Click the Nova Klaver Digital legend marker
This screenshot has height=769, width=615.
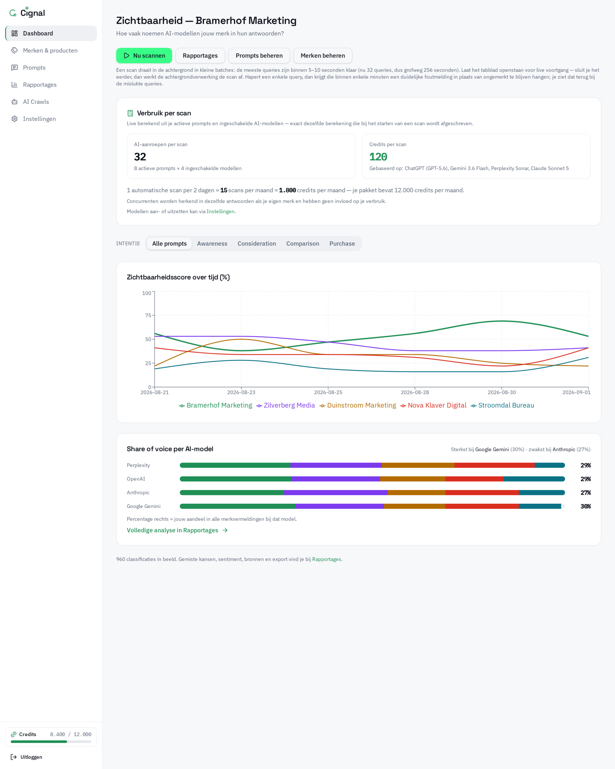pos(403,406)
